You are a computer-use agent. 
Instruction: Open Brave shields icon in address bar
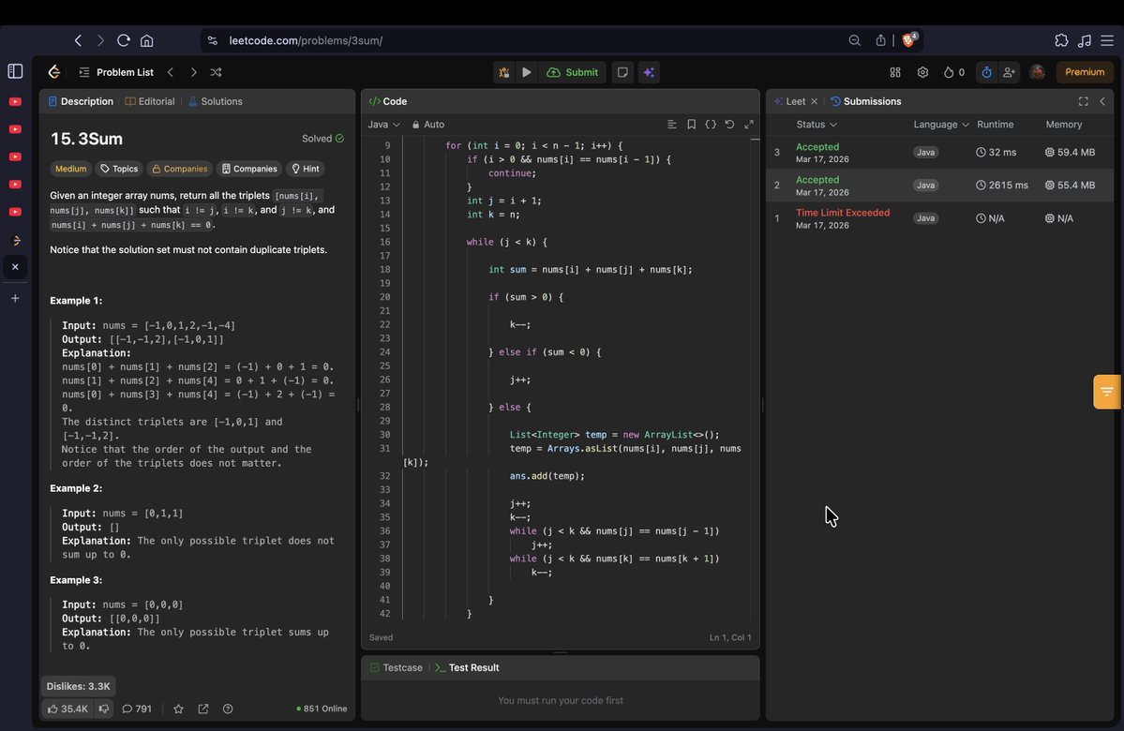(909, 40)
